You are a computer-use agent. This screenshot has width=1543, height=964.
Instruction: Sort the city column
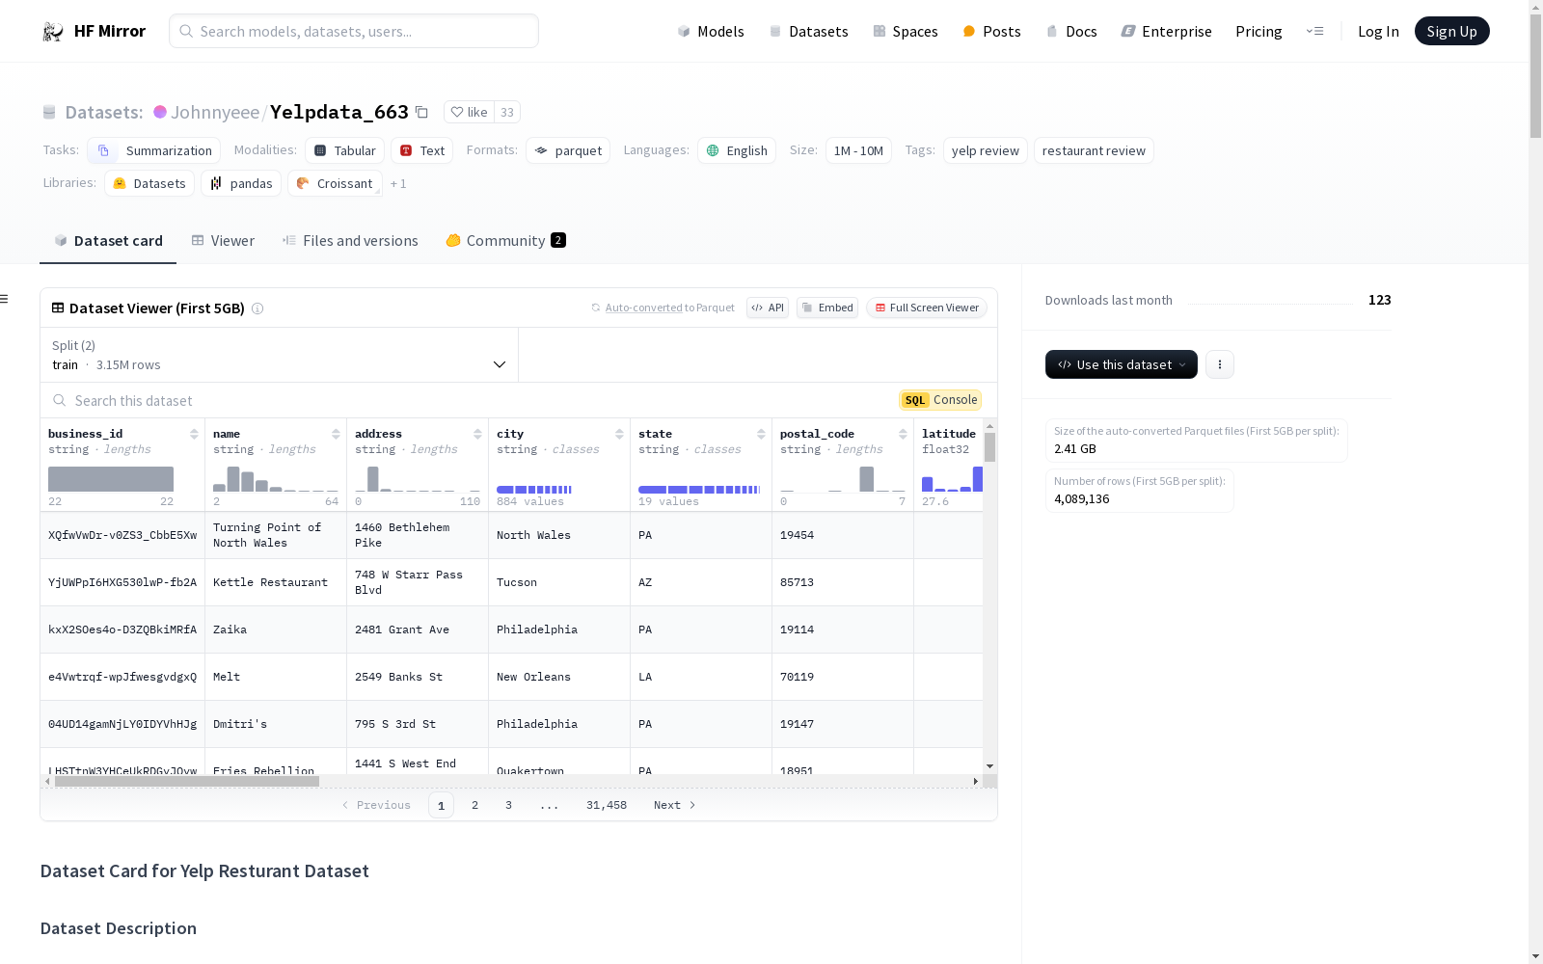(619, 434)
